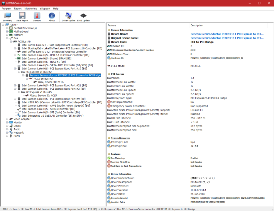Expand the Memory tree node
Screen dimensions: 274x211
click(7, 35)
